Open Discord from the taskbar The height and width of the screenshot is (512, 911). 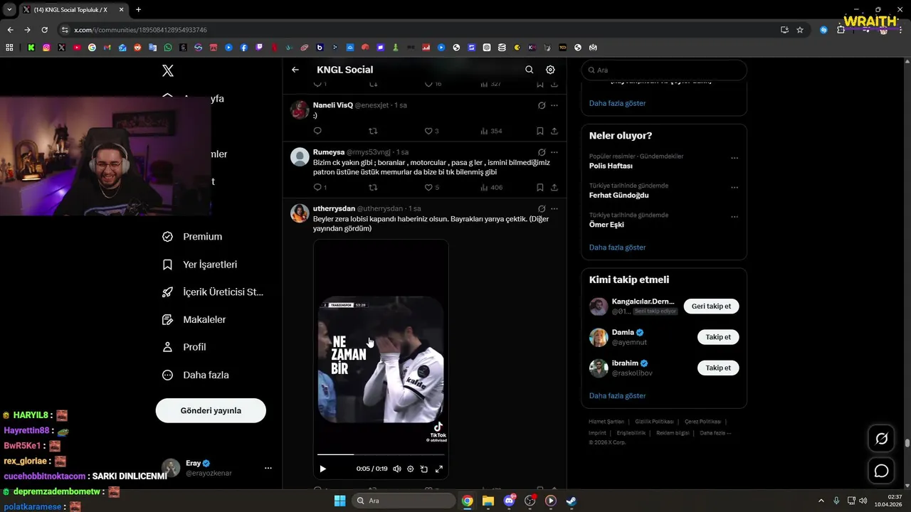tap(509, 501)
